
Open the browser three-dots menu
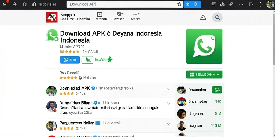click(241, 4)
